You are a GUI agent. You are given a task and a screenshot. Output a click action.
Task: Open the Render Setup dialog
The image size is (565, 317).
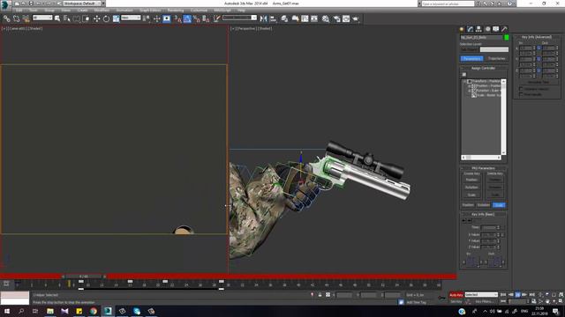(x=337, y=18)
